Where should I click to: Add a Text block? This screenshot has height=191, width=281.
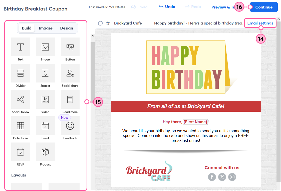point(21,47)
